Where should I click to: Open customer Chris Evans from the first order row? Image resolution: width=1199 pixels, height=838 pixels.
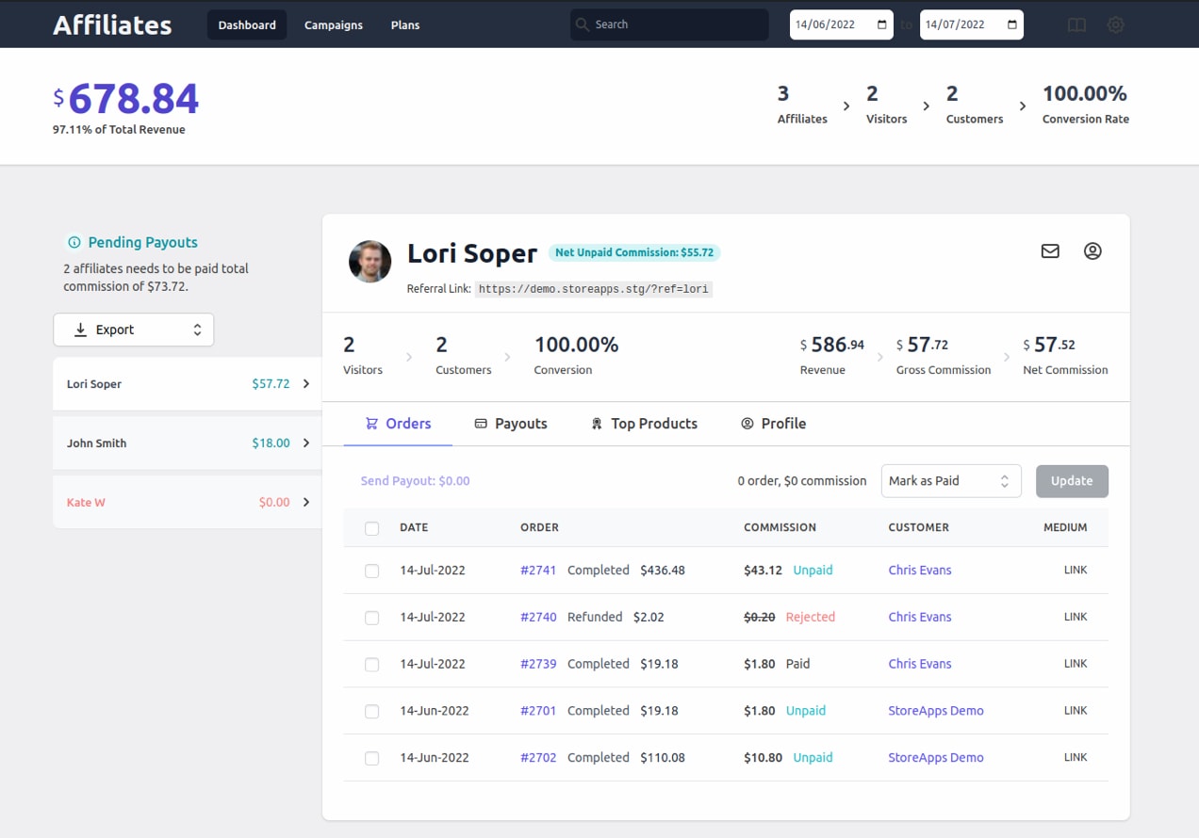tap(919, 570)
